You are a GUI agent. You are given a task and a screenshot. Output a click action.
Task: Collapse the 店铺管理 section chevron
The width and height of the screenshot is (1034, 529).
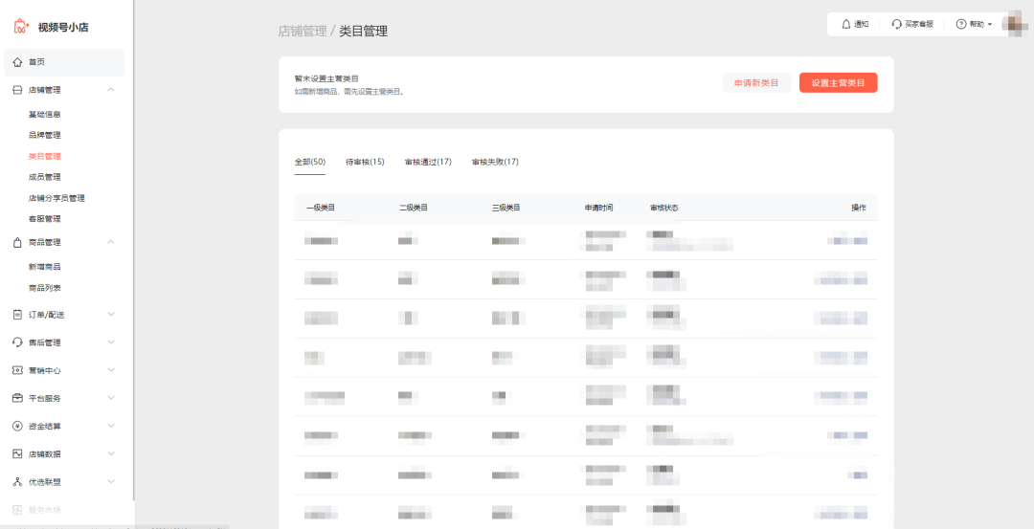click(111, 90)
